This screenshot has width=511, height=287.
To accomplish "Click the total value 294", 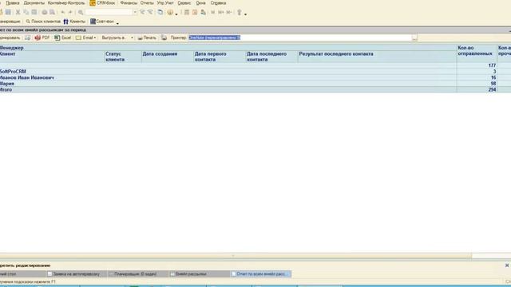I will [x=492, y=90].
